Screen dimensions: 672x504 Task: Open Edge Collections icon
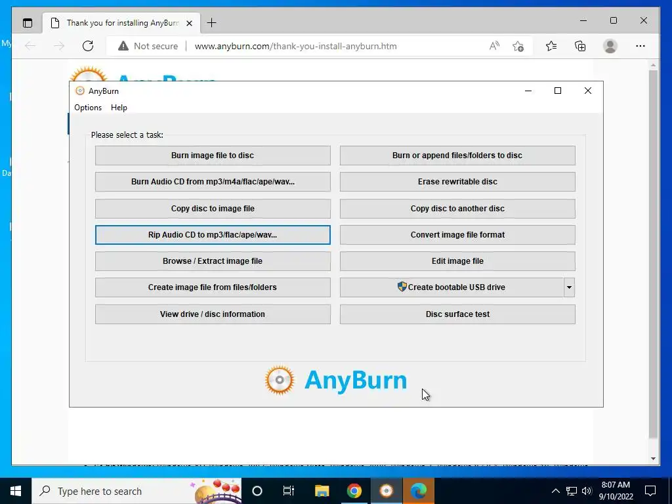coord(580,46)
